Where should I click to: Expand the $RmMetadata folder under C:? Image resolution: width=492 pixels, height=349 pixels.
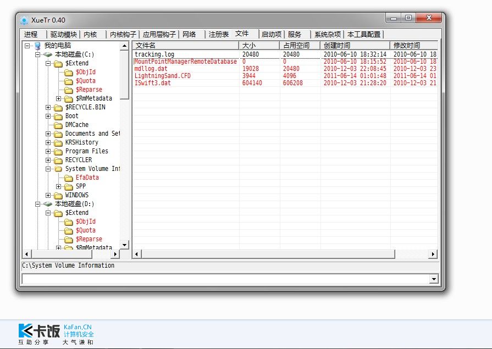click(x=58, y=98)
